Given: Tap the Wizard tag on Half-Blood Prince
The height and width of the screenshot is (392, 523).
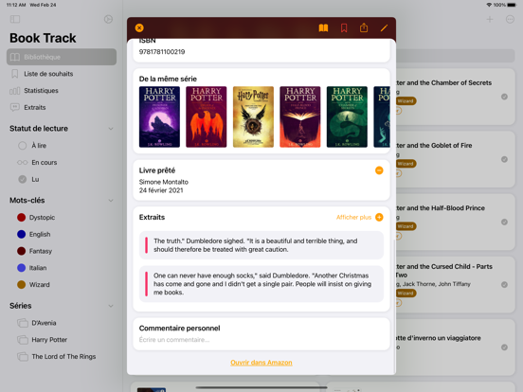Looking at the screenshot, I should tap(406, 226).
